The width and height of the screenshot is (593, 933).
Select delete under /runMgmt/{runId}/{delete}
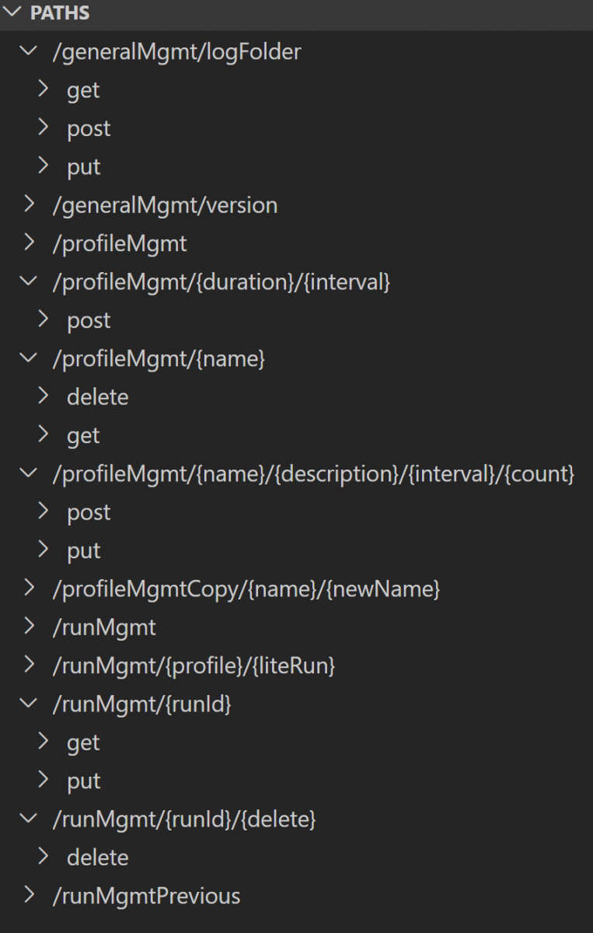97,858
